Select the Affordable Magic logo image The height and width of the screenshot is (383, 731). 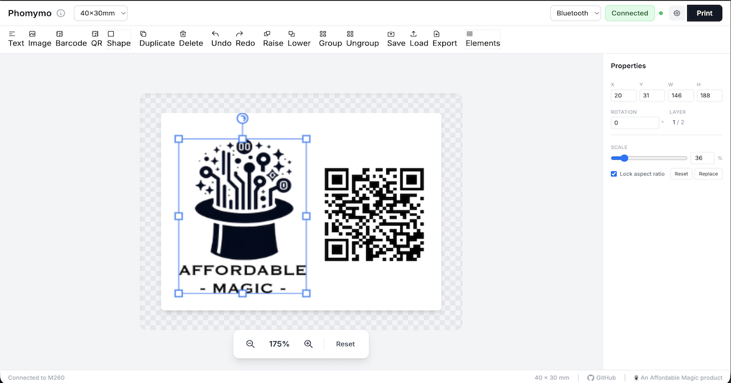pyautogui.click(x=242, y=216)
